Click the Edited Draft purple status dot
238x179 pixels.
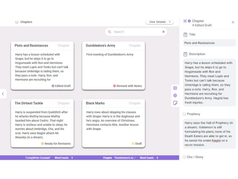(53, 86)
